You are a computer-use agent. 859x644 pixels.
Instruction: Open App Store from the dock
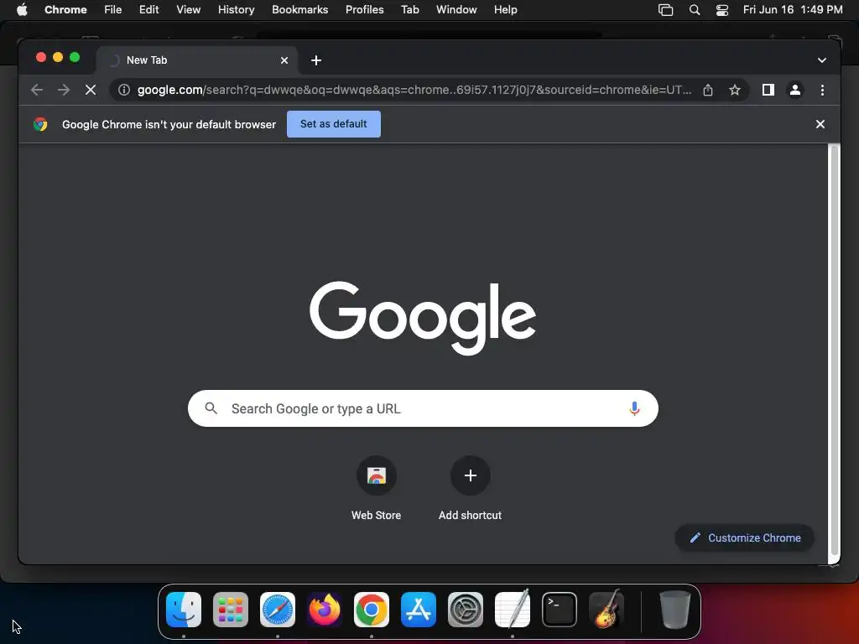(x=419, y=610)
